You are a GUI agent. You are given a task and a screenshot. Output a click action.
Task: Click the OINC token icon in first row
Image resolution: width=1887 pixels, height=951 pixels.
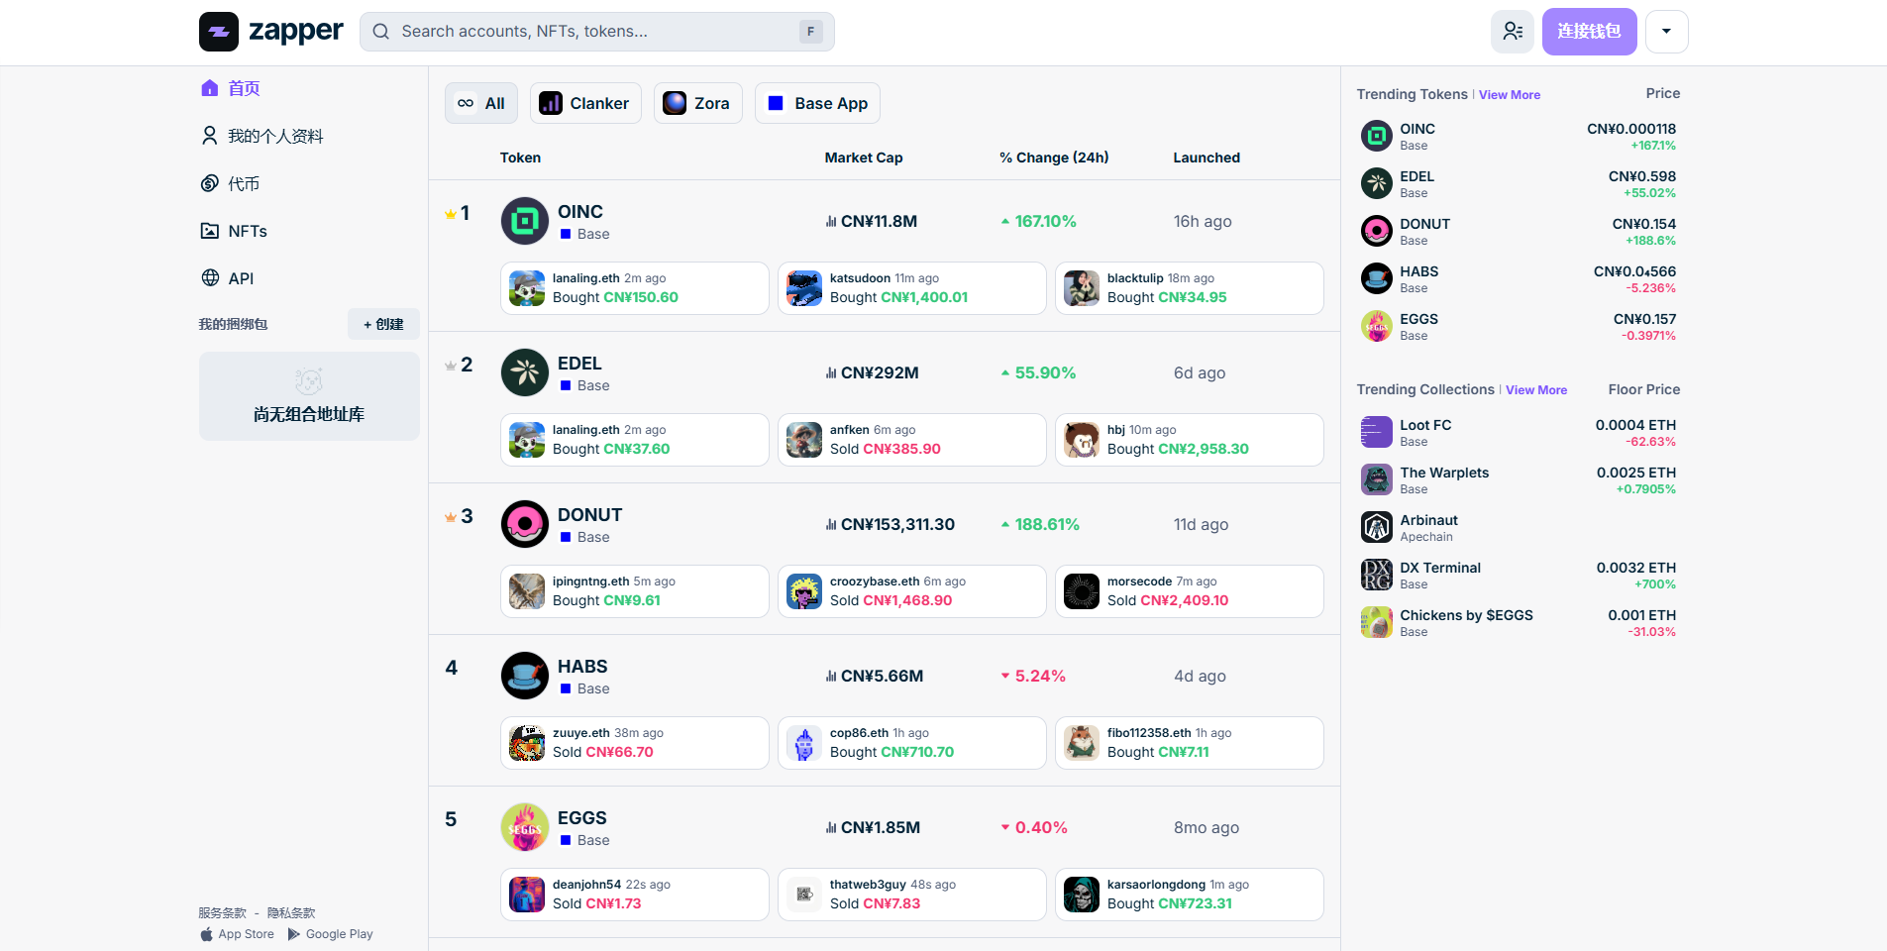[x=524, y=221]
